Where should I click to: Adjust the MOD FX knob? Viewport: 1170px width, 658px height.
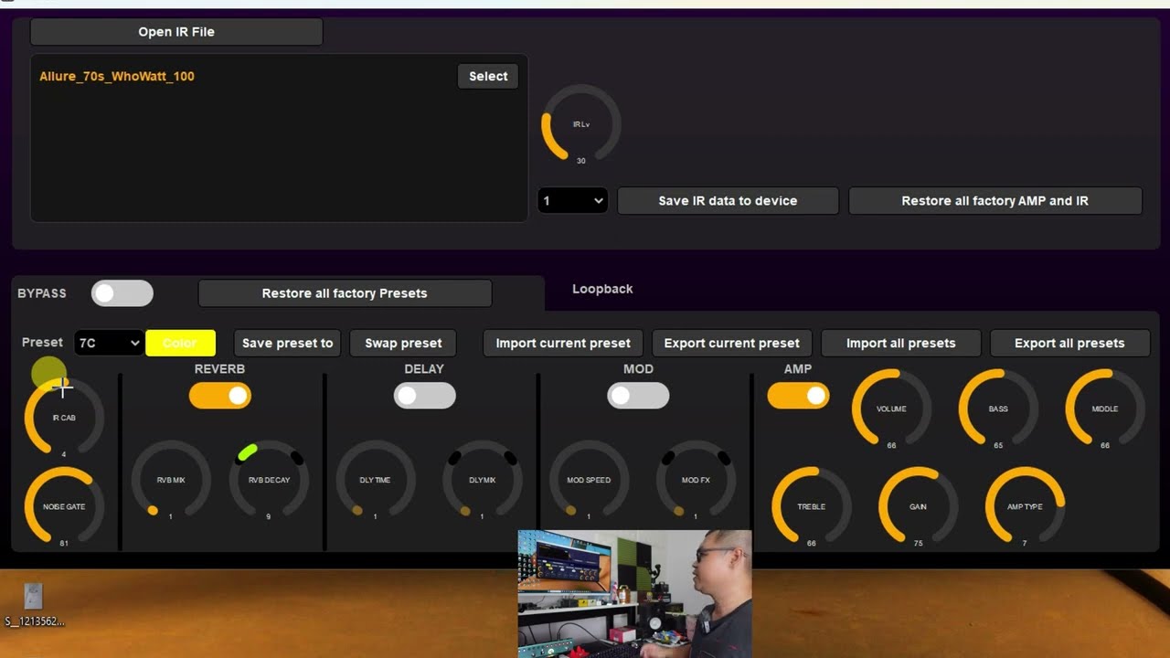pos(696,480)
